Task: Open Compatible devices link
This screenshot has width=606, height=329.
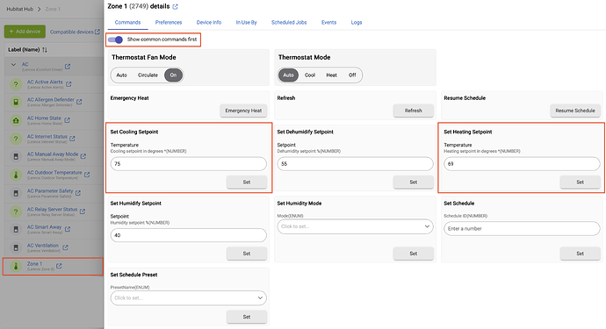Action: pyautogui.click(x=75, y=32)
